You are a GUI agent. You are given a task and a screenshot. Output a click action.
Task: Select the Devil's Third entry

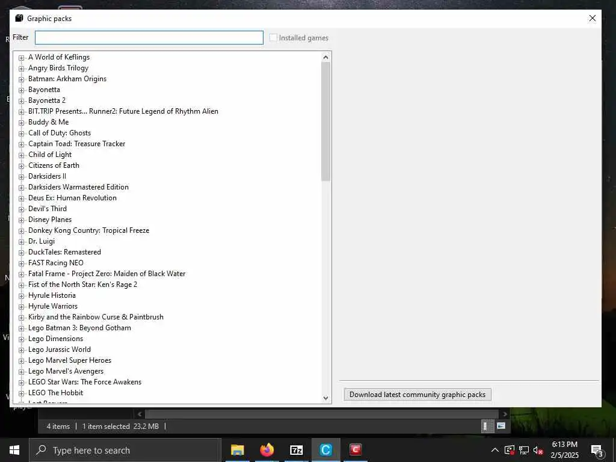pos(48,209)
